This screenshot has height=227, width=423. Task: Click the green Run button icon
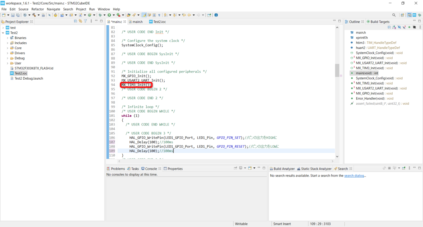109,15
